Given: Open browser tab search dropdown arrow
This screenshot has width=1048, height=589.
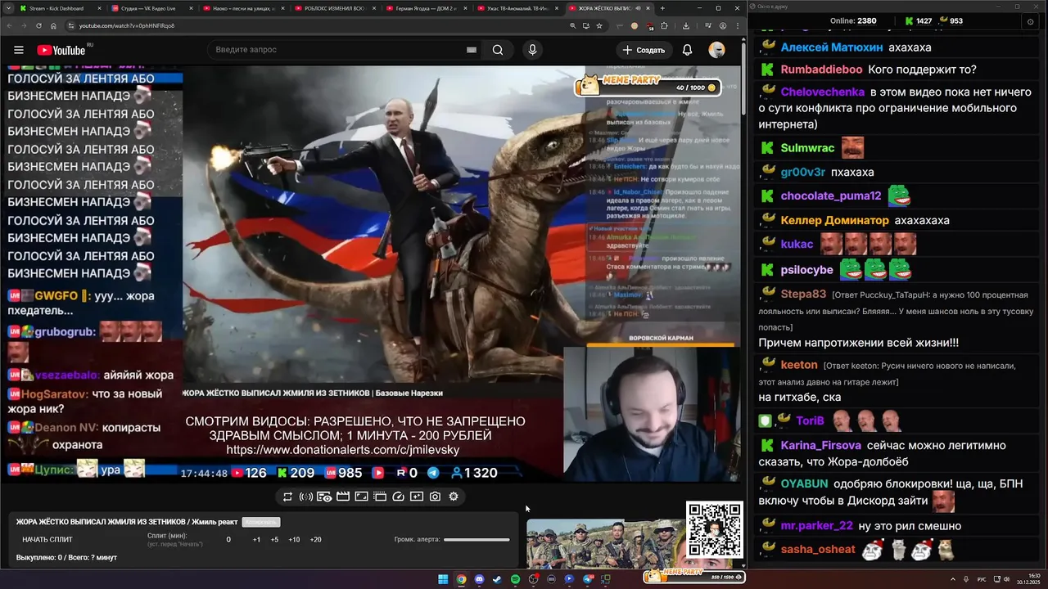Looking at the screenshot, I should [x=7, y=8].
